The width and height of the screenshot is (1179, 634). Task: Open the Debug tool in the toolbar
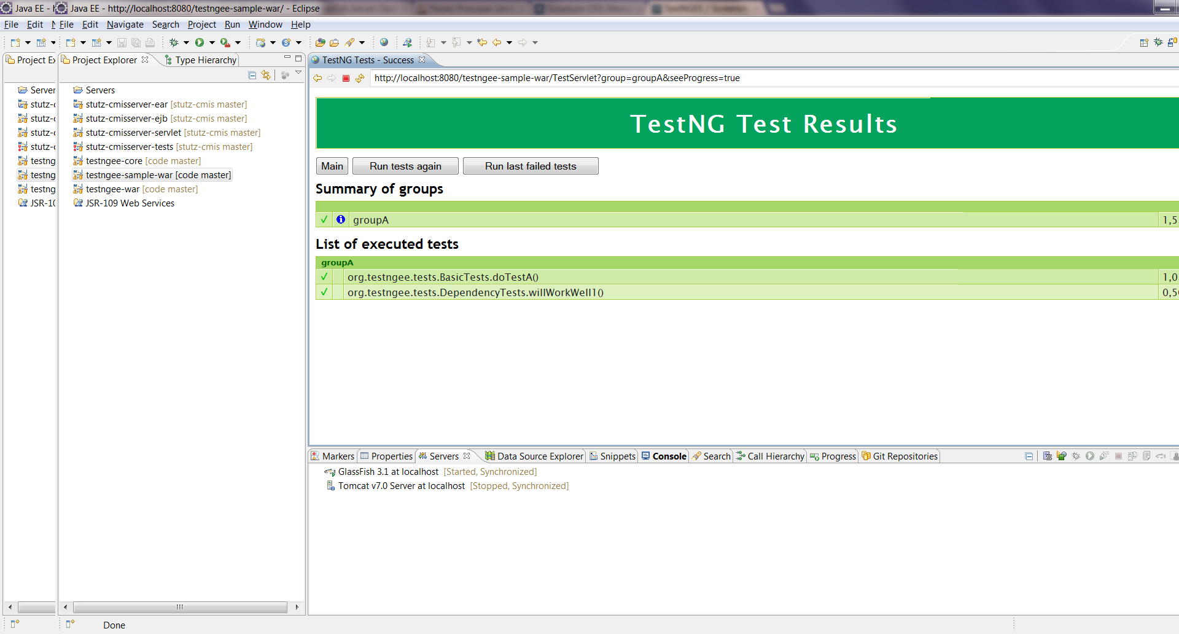[x=174, y=42]
